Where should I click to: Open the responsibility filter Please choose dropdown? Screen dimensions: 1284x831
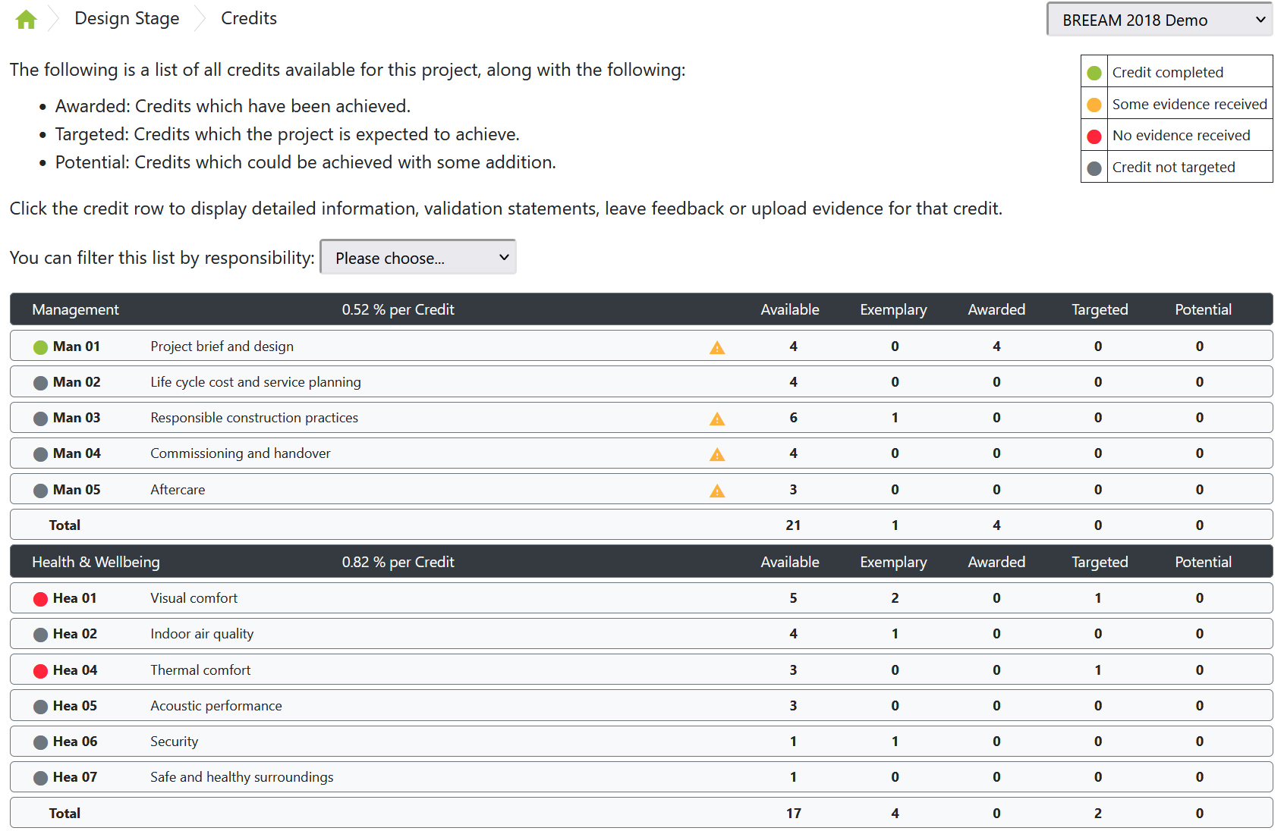click(x=418, y=257)
